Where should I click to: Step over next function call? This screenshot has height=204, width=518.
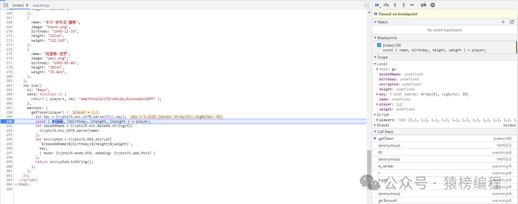coord(386,5)
